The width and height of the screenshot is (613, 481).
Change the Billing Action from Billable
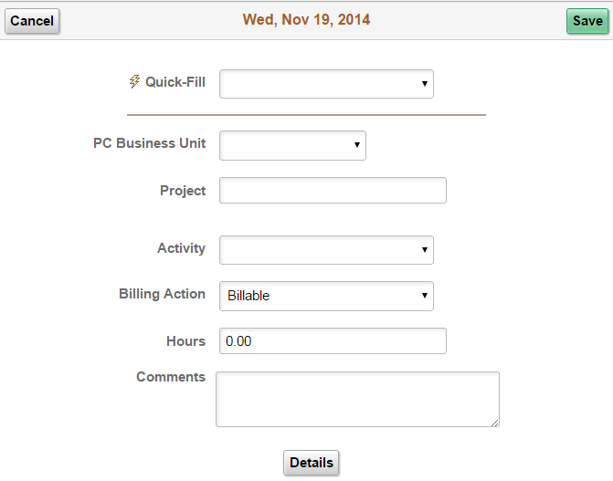click(326, 297)
